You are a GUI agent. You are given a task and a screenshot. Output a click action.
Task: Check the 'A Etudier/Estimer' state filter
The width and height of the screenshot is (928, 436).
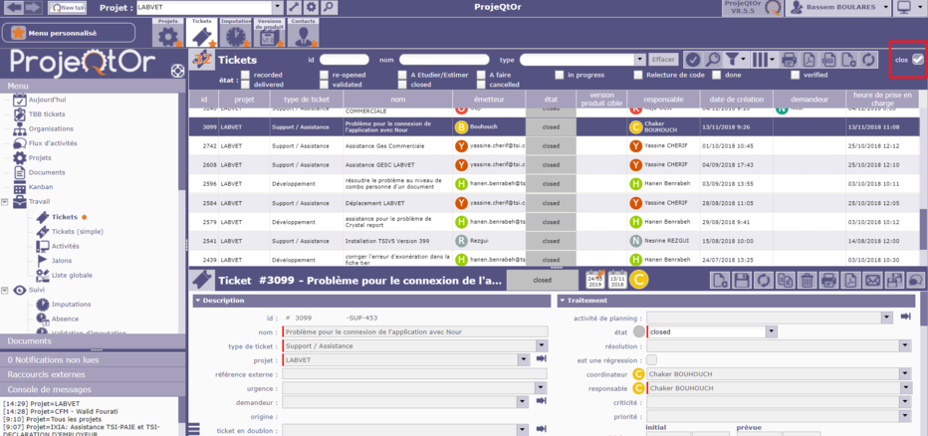[x=402, y=75]
